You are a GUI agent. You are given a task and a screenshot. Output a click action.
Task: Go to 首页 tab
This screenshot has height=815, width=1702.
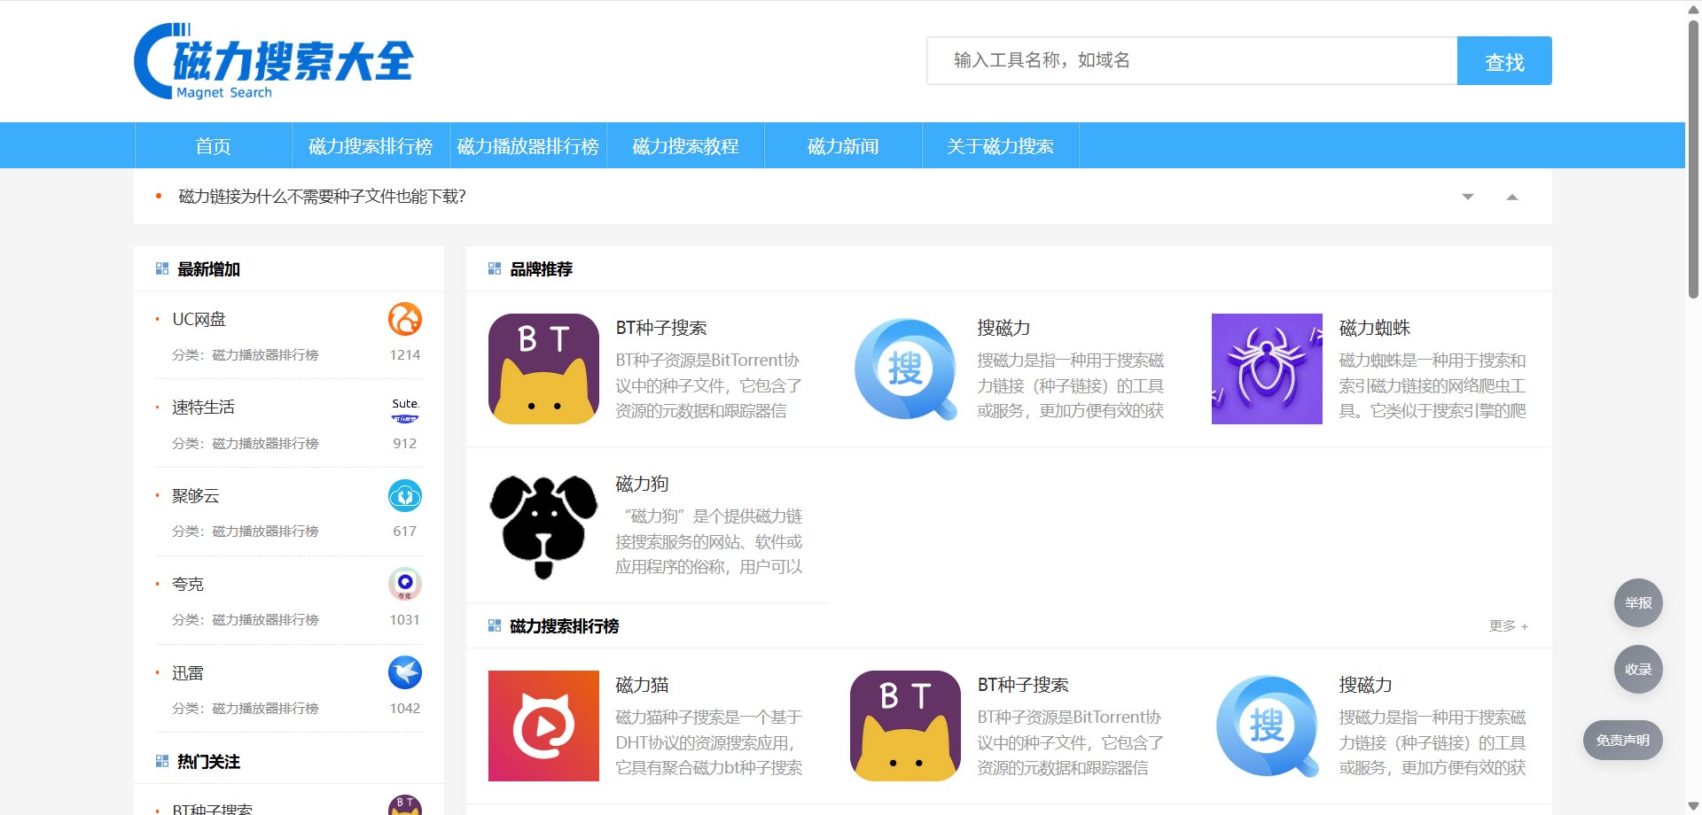coord(213,145)
